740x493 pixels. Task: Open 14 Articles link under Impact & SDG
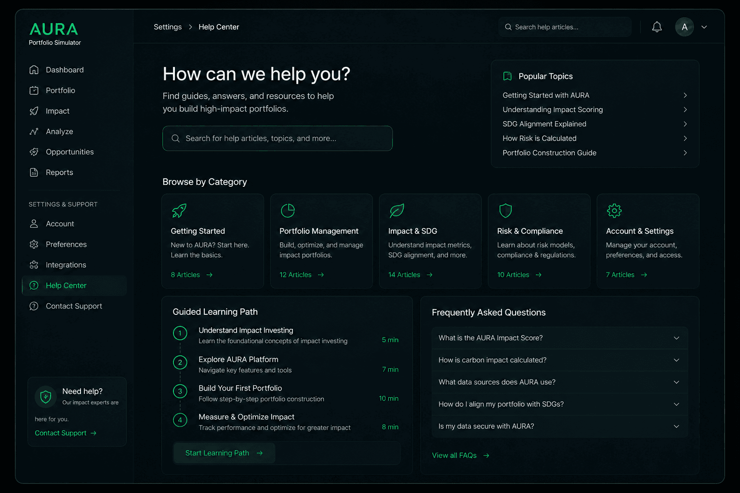tap(410, 275)
